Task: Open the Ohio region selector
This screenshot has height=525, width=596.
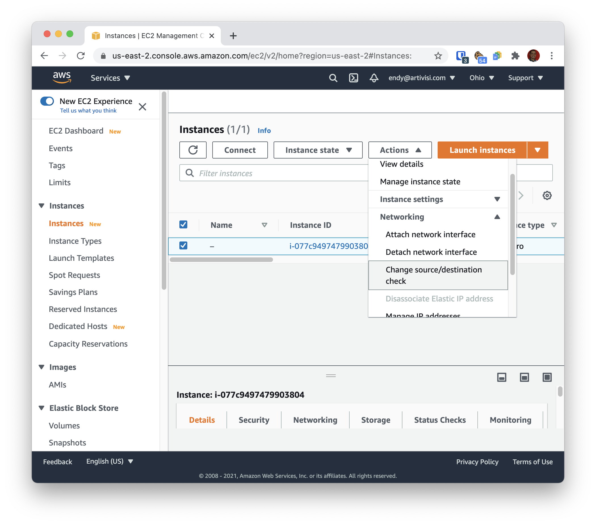Action: 481,78
